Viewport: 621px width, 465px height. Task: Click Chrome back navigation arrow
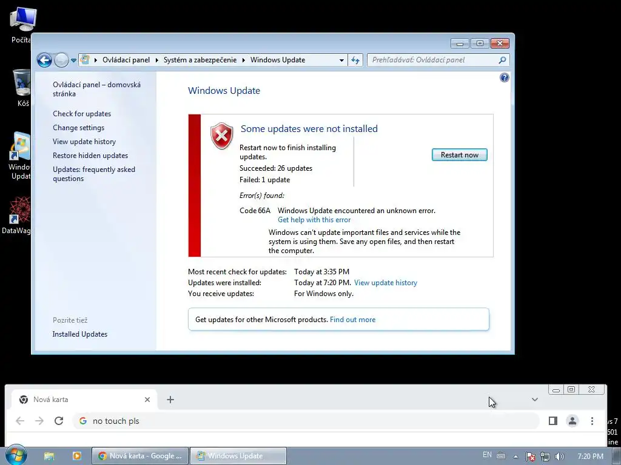tap(20, 421)
